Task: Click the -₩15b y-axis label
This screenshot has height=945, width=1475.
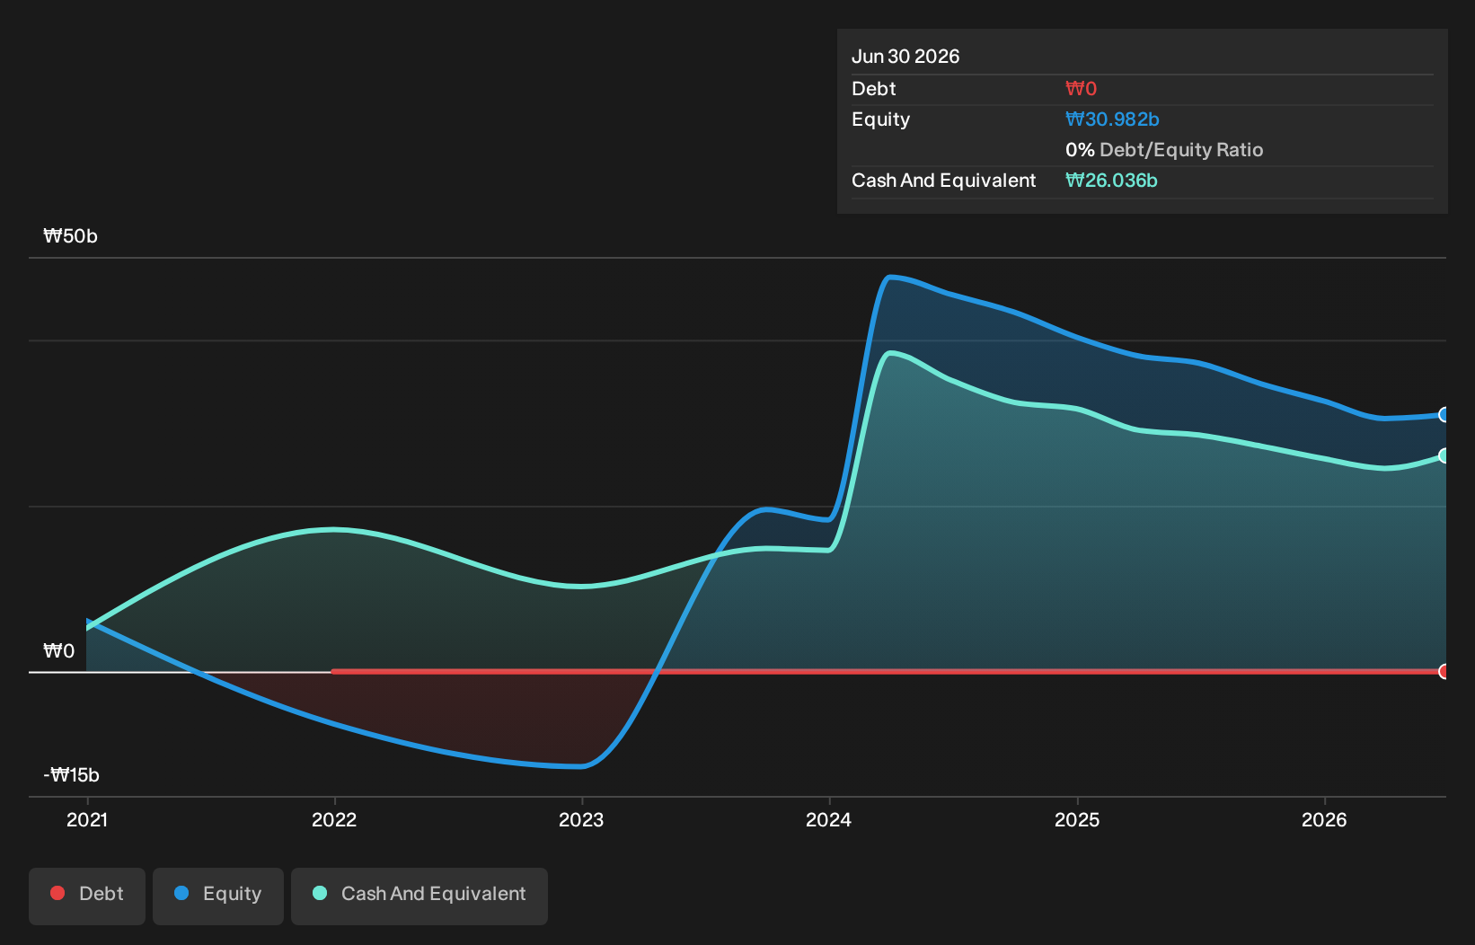Action: [71, 775]
